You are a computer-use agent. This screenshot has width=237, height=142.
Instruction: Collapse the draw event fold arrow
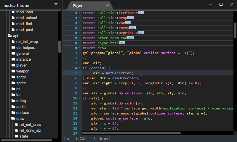pos(79,48)
